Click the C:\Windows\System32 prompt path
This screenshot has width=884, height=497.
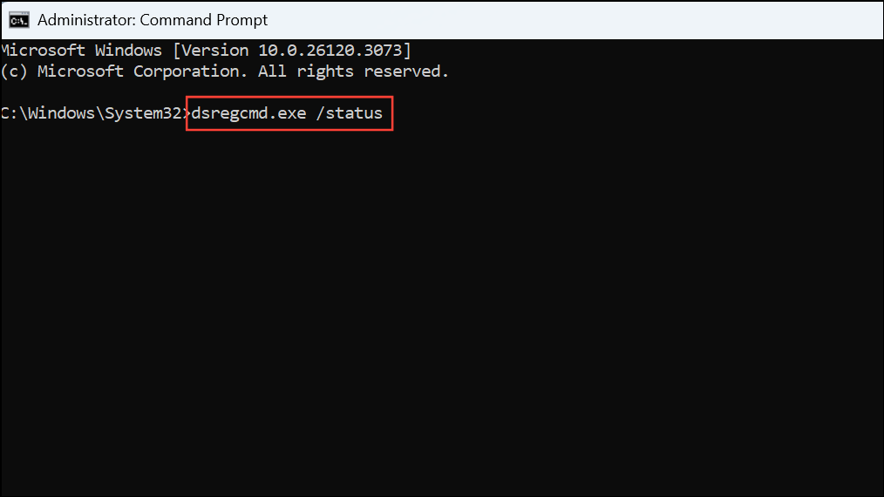click(x=92, y=113)
